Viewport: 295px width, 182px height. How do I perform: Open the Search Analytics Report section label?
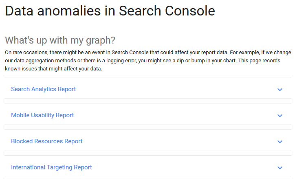pos(43,89)
